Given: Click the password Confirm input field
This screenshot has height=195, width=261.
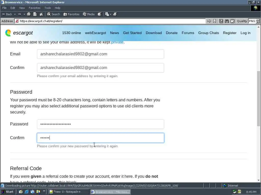Looking at the screenshot, I should pyautogui.click(x=100, y=138).
